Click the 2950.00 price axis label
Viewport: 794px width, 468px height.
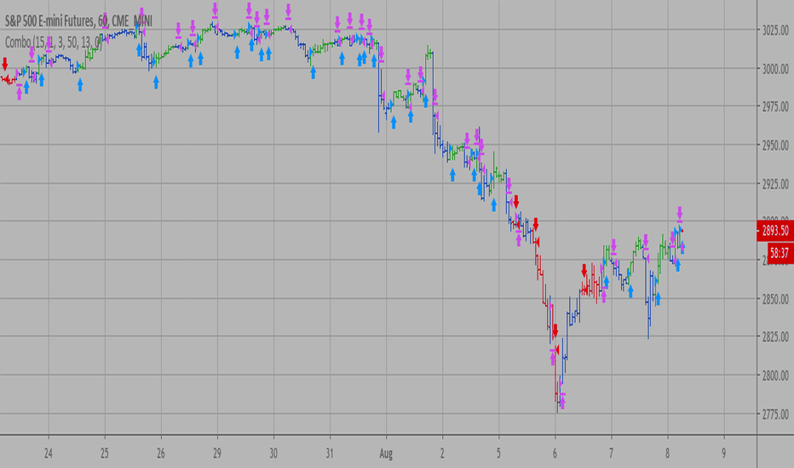click(775, 146)
